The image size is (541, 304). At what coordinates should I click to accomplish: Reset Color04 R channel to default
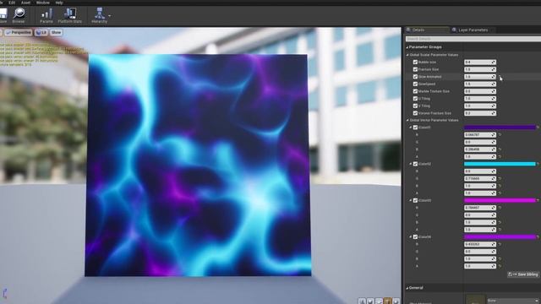[500, 244]
